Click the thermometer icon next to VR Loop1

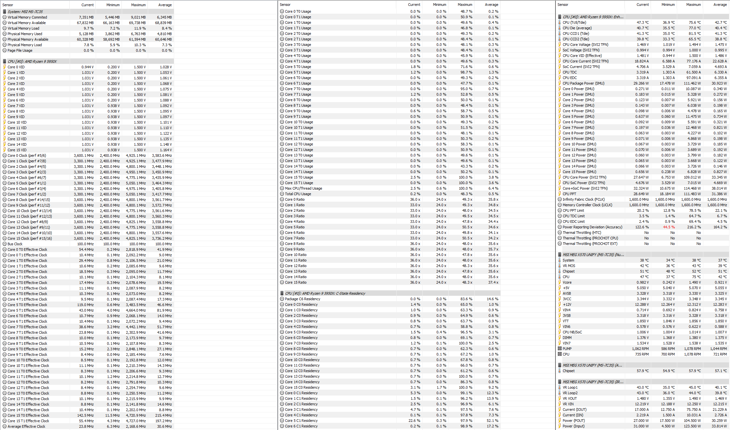[x=560, y=387]
